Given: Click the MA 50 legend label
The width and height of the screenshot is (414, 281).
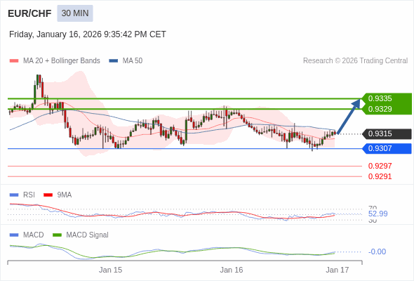Looking at the screenshot, I should coord(133,61).
